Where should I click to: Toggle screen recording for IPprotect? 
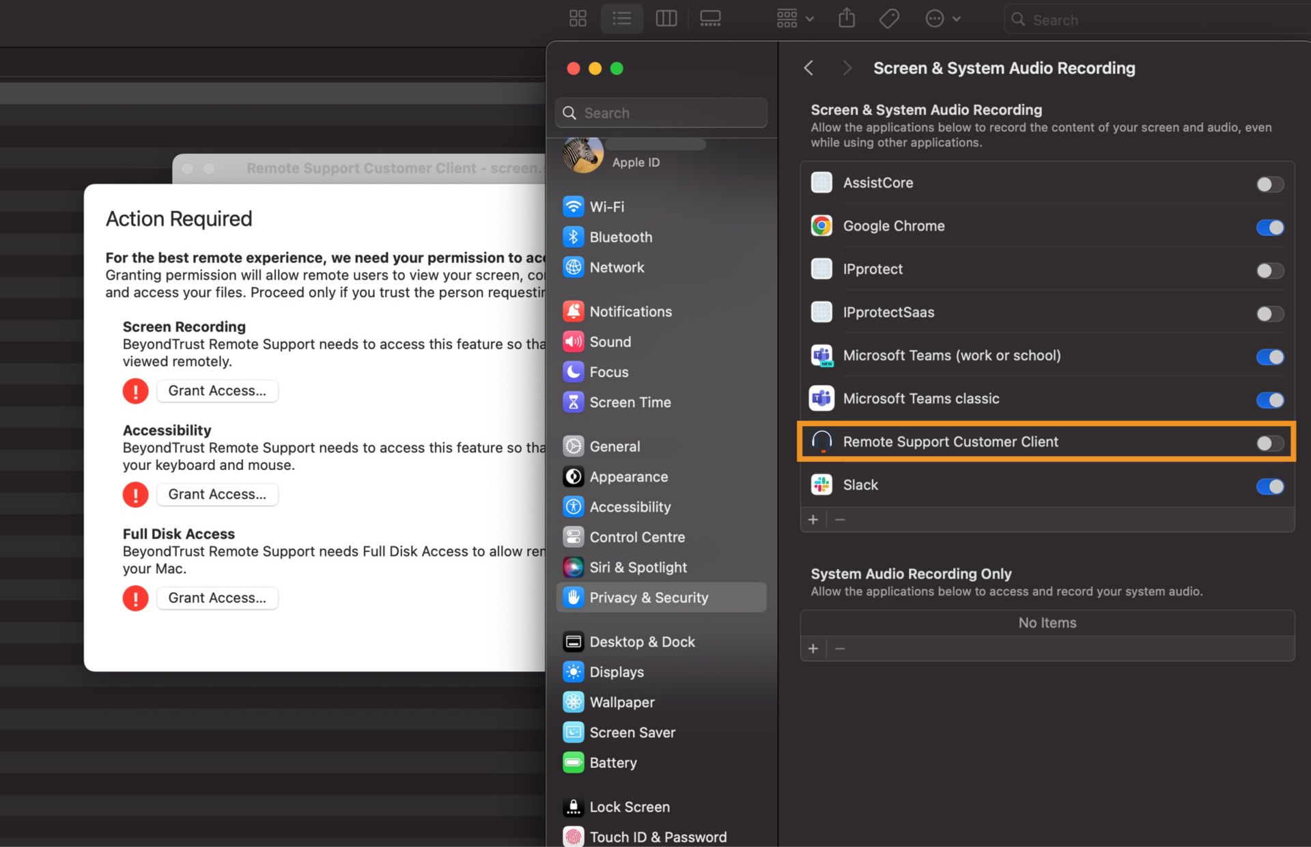coord(1270,270)
